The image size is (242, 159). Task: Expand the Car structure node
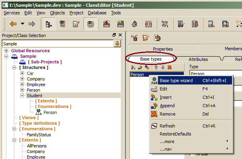22,73
